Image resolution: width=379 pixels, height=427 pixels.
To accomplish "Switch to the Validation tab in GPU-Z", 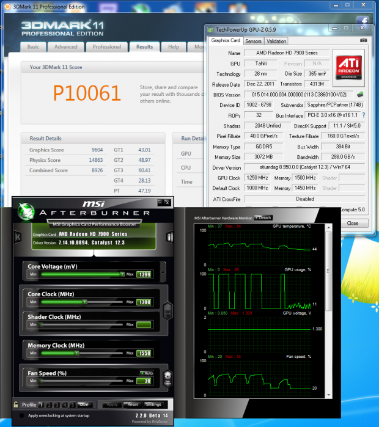I will point(276,41).
